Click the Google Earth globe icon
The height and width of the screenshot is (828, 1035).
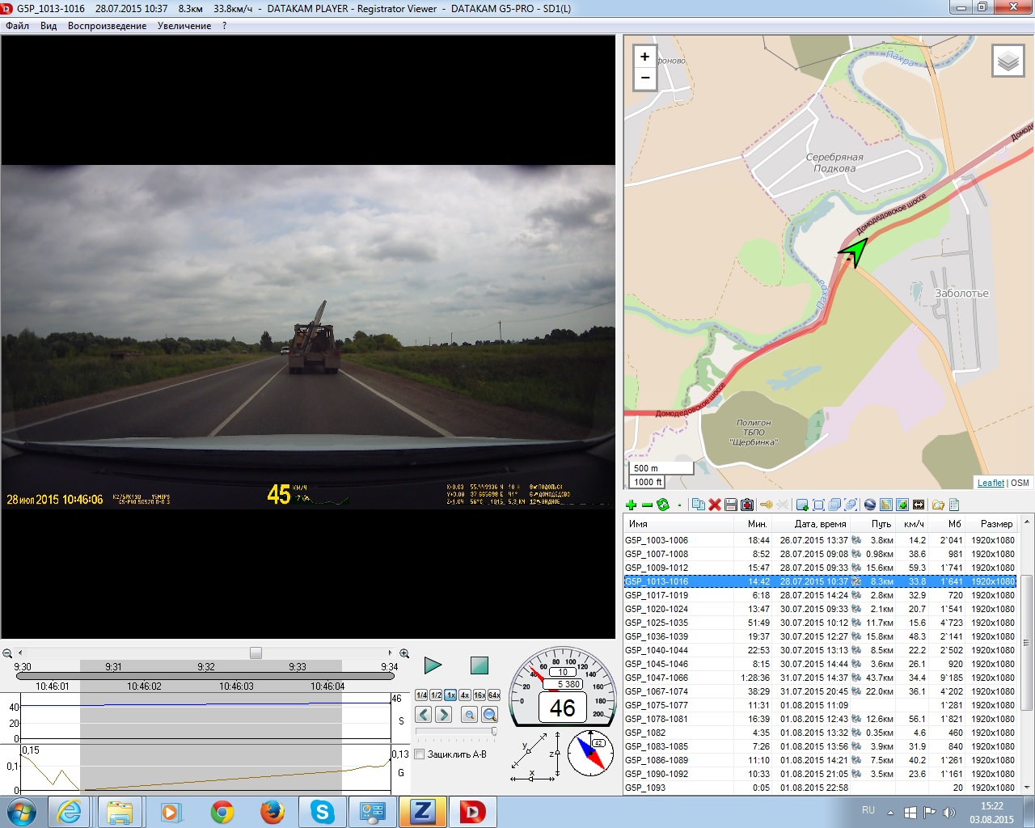click(x=870, y=505)
